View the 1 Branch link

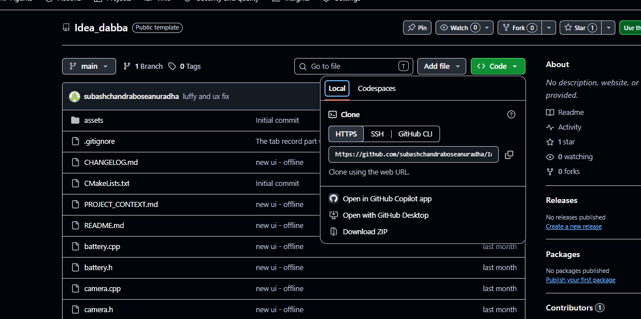(x=143, y=66)
